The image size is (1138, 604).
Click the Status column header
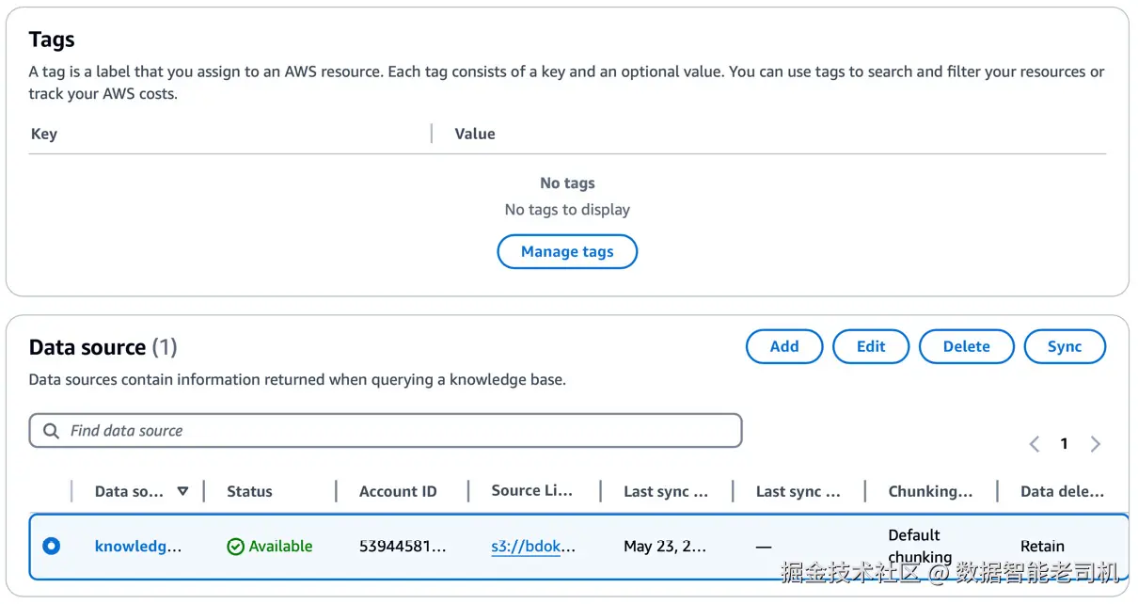point(249,491)
